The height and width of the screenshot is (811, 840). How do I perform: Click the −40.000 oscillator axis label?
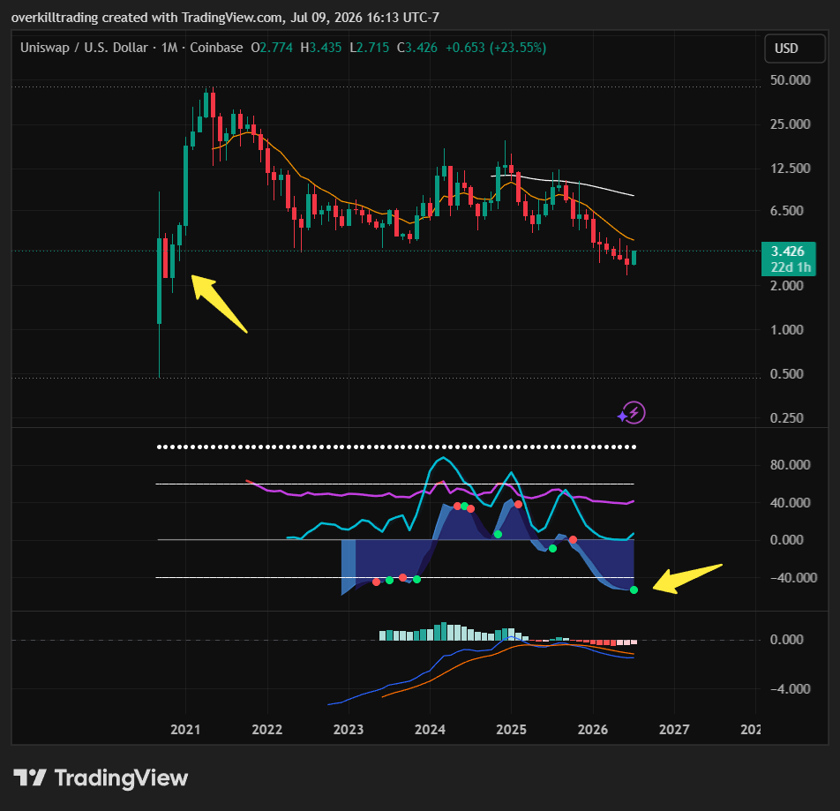(x=793, y=578)
